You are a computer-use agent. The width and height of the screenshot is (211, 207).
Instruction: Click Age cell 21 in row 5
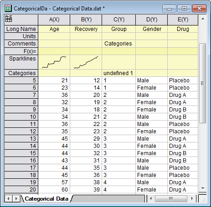(54, 81)
